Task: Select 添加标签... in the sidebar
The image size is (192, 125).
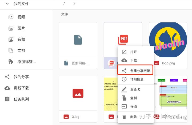Action: 27,62
